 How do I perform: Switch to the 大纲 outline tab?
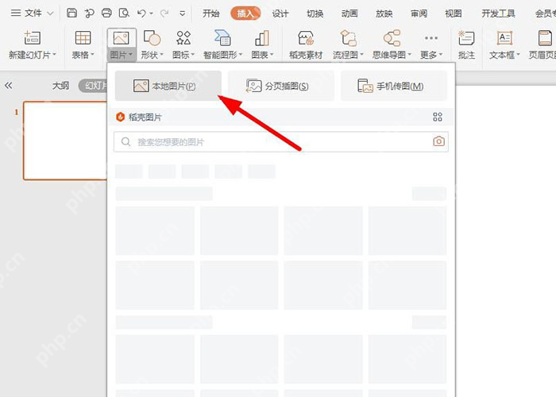[60, 86]
